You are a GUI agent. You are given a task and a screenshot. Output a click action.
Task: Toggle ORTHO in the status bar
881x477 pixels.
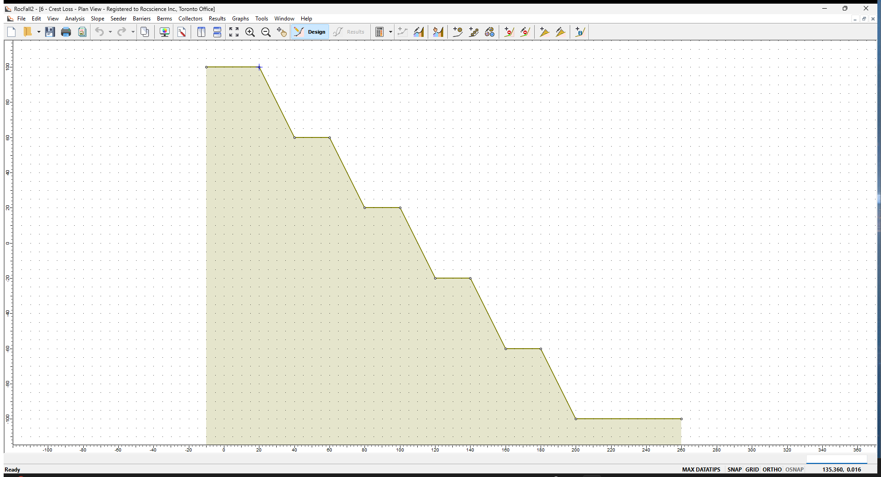(772, 469)
